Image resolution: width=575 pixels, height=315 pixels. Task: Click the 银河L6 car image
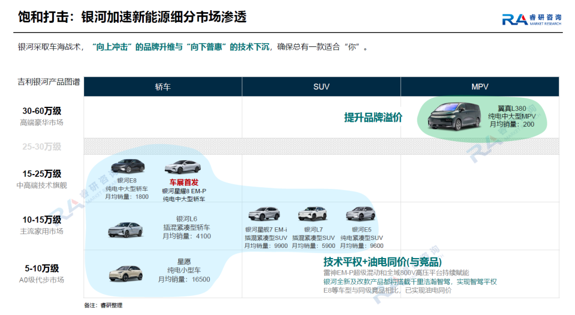(x=126, y=229)
